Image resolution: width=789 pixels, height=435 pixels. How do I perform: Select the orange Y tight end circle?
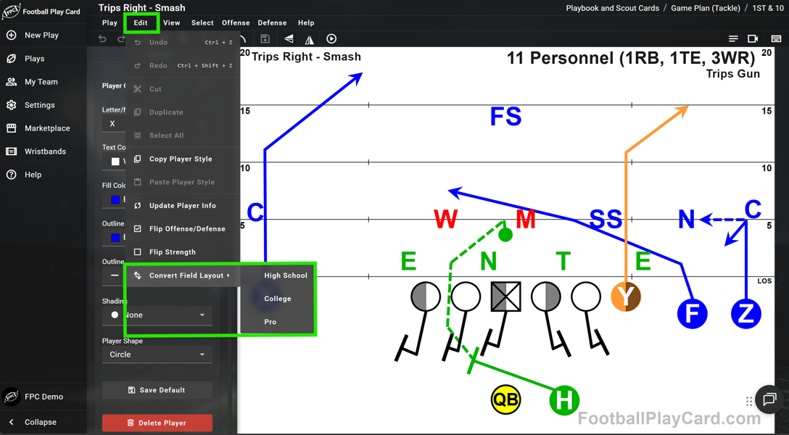[626, 297]
